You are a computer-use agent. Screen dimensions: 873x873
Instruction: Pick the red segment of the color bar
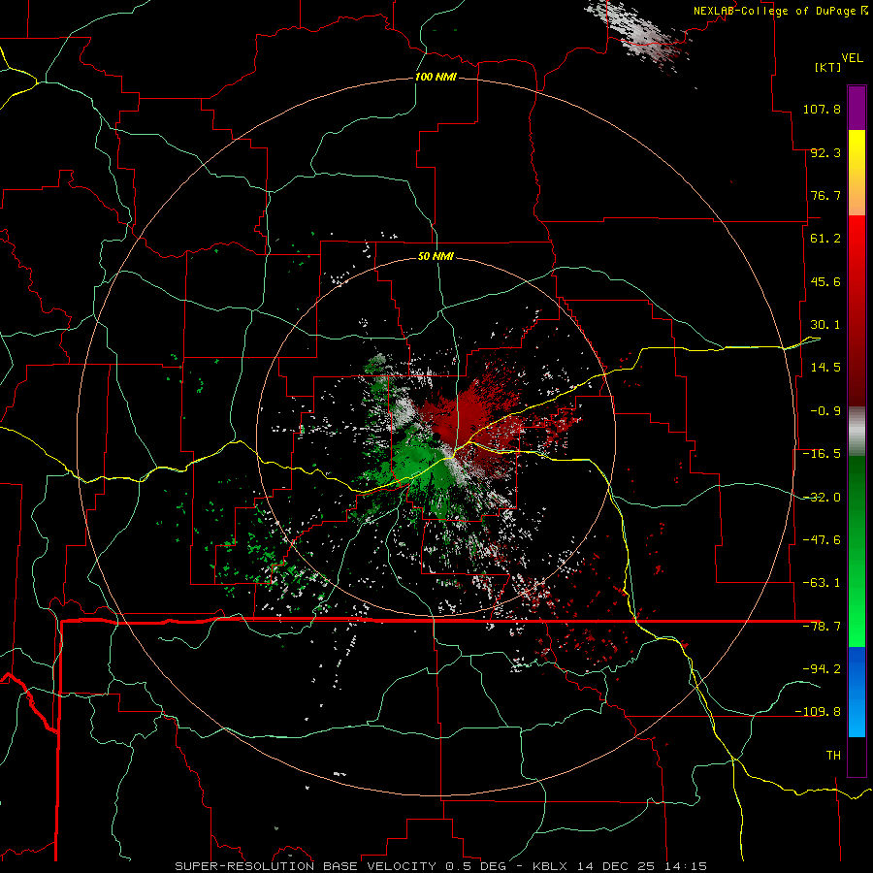(857, 310)
